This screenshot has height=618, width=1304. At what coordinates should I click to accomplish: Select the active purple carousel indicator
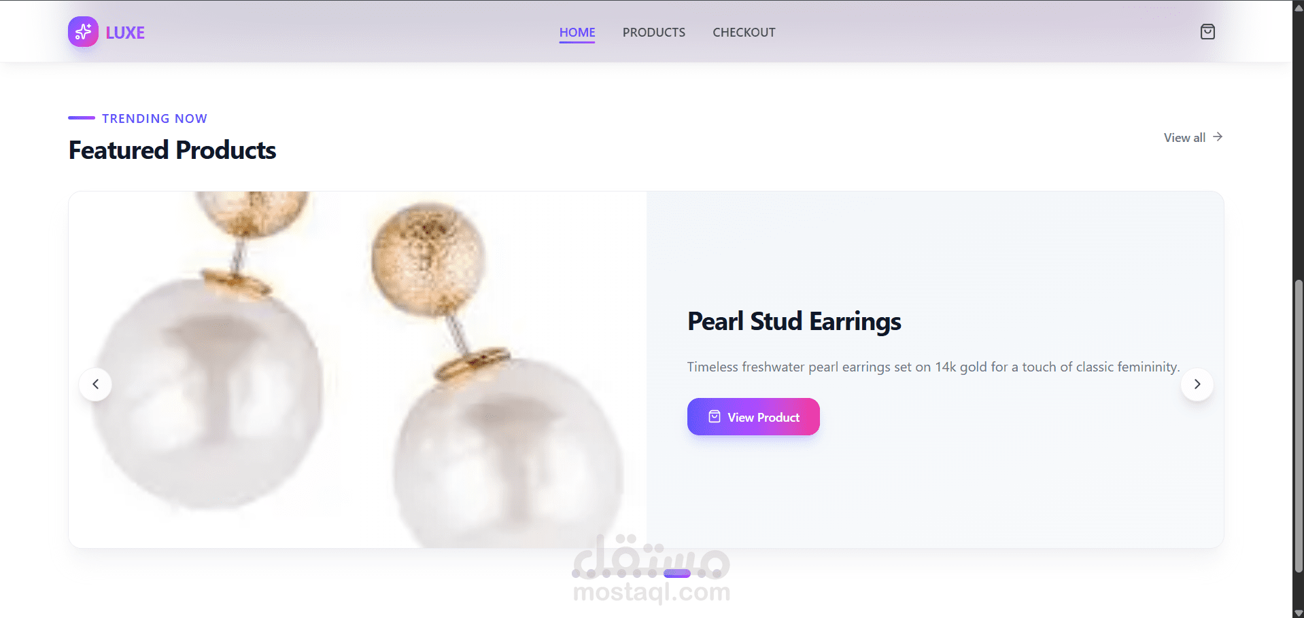point(677,573)
